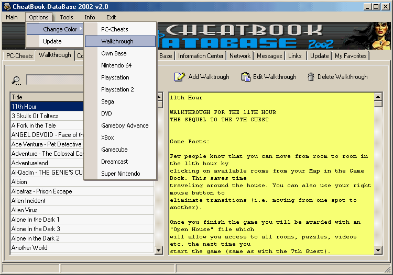Click Update in the Options menu
This screenshot has height=275, width=393.
(x=52, y=41)
